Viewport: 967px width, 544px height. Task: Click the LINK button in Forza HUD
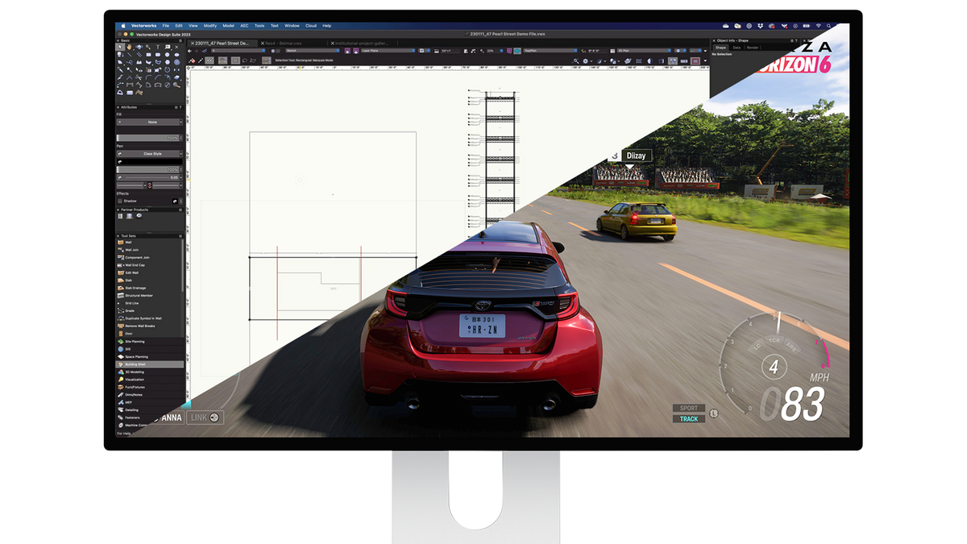coord(205,417)
